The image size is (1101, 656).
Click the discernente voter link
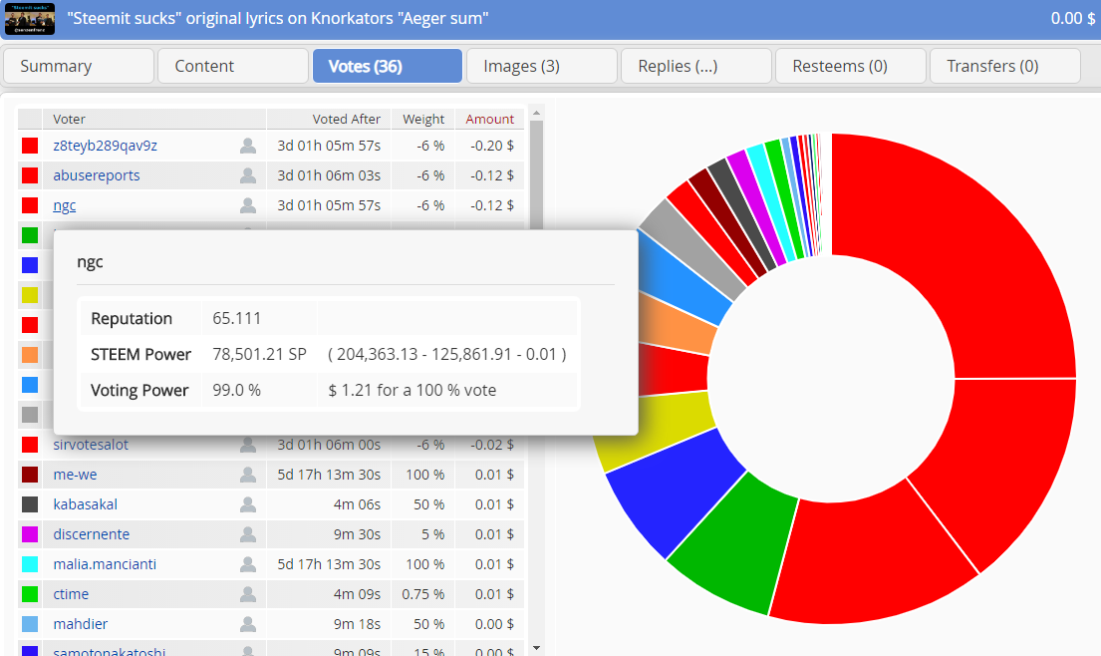pos(92,534)
